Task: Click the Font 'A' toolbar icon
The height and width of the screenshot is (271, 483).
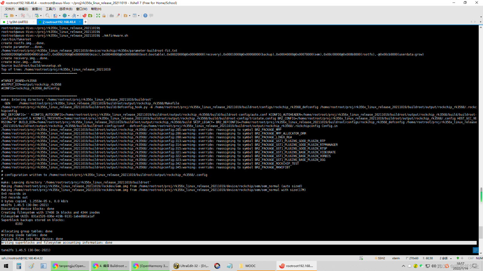Action: pos(74,16)
